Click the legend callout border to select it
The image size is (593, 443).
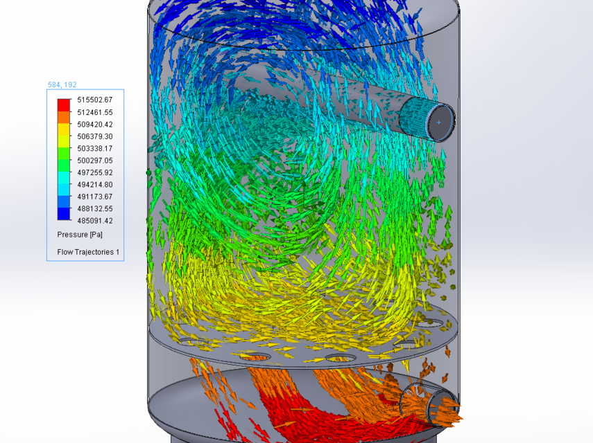click(85, 91)
